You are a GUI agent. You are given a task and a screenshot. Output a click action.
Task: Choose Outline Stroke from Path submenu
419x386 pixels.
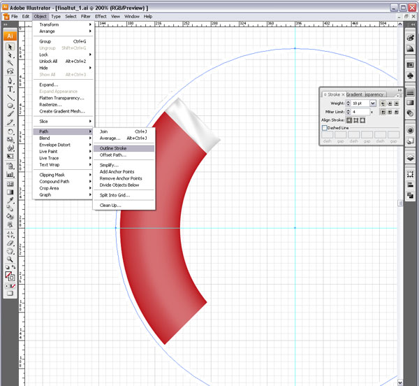coord(124,148)
